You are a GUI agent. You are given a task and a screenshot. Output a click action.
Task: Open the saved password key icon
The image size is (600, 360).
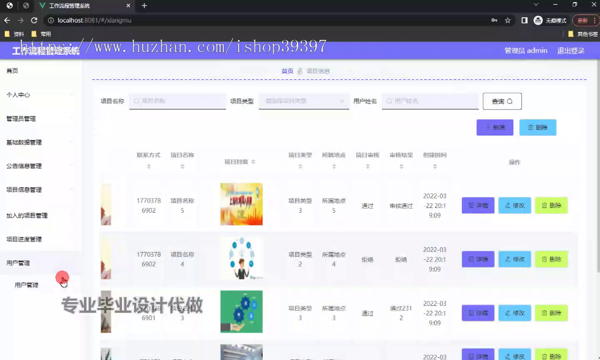(495, 20)
